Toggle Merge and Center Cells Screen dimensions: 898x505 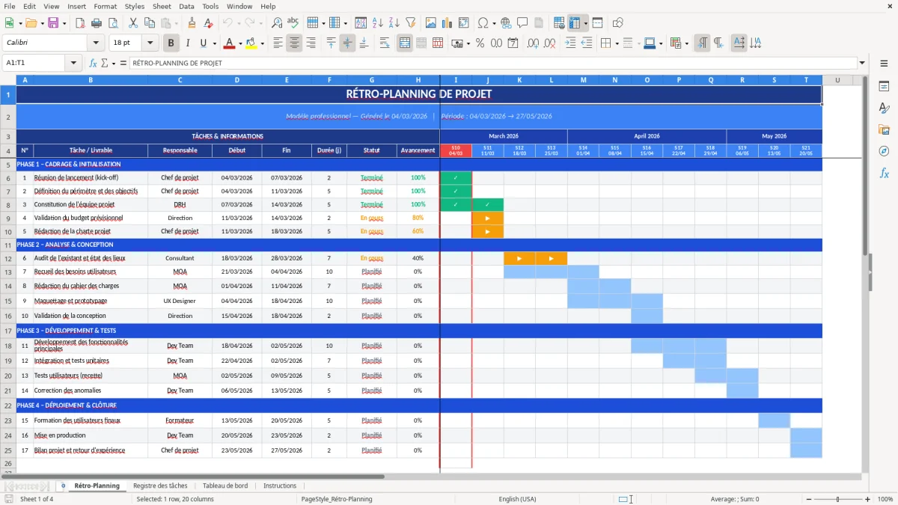(405, 43)
